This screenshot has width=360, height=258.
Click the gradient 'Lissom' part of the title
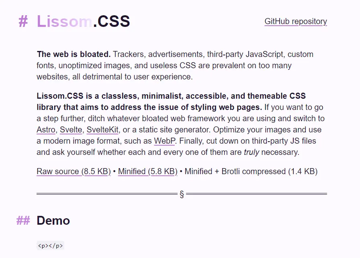pyautogui.click(x=65, y=21)
